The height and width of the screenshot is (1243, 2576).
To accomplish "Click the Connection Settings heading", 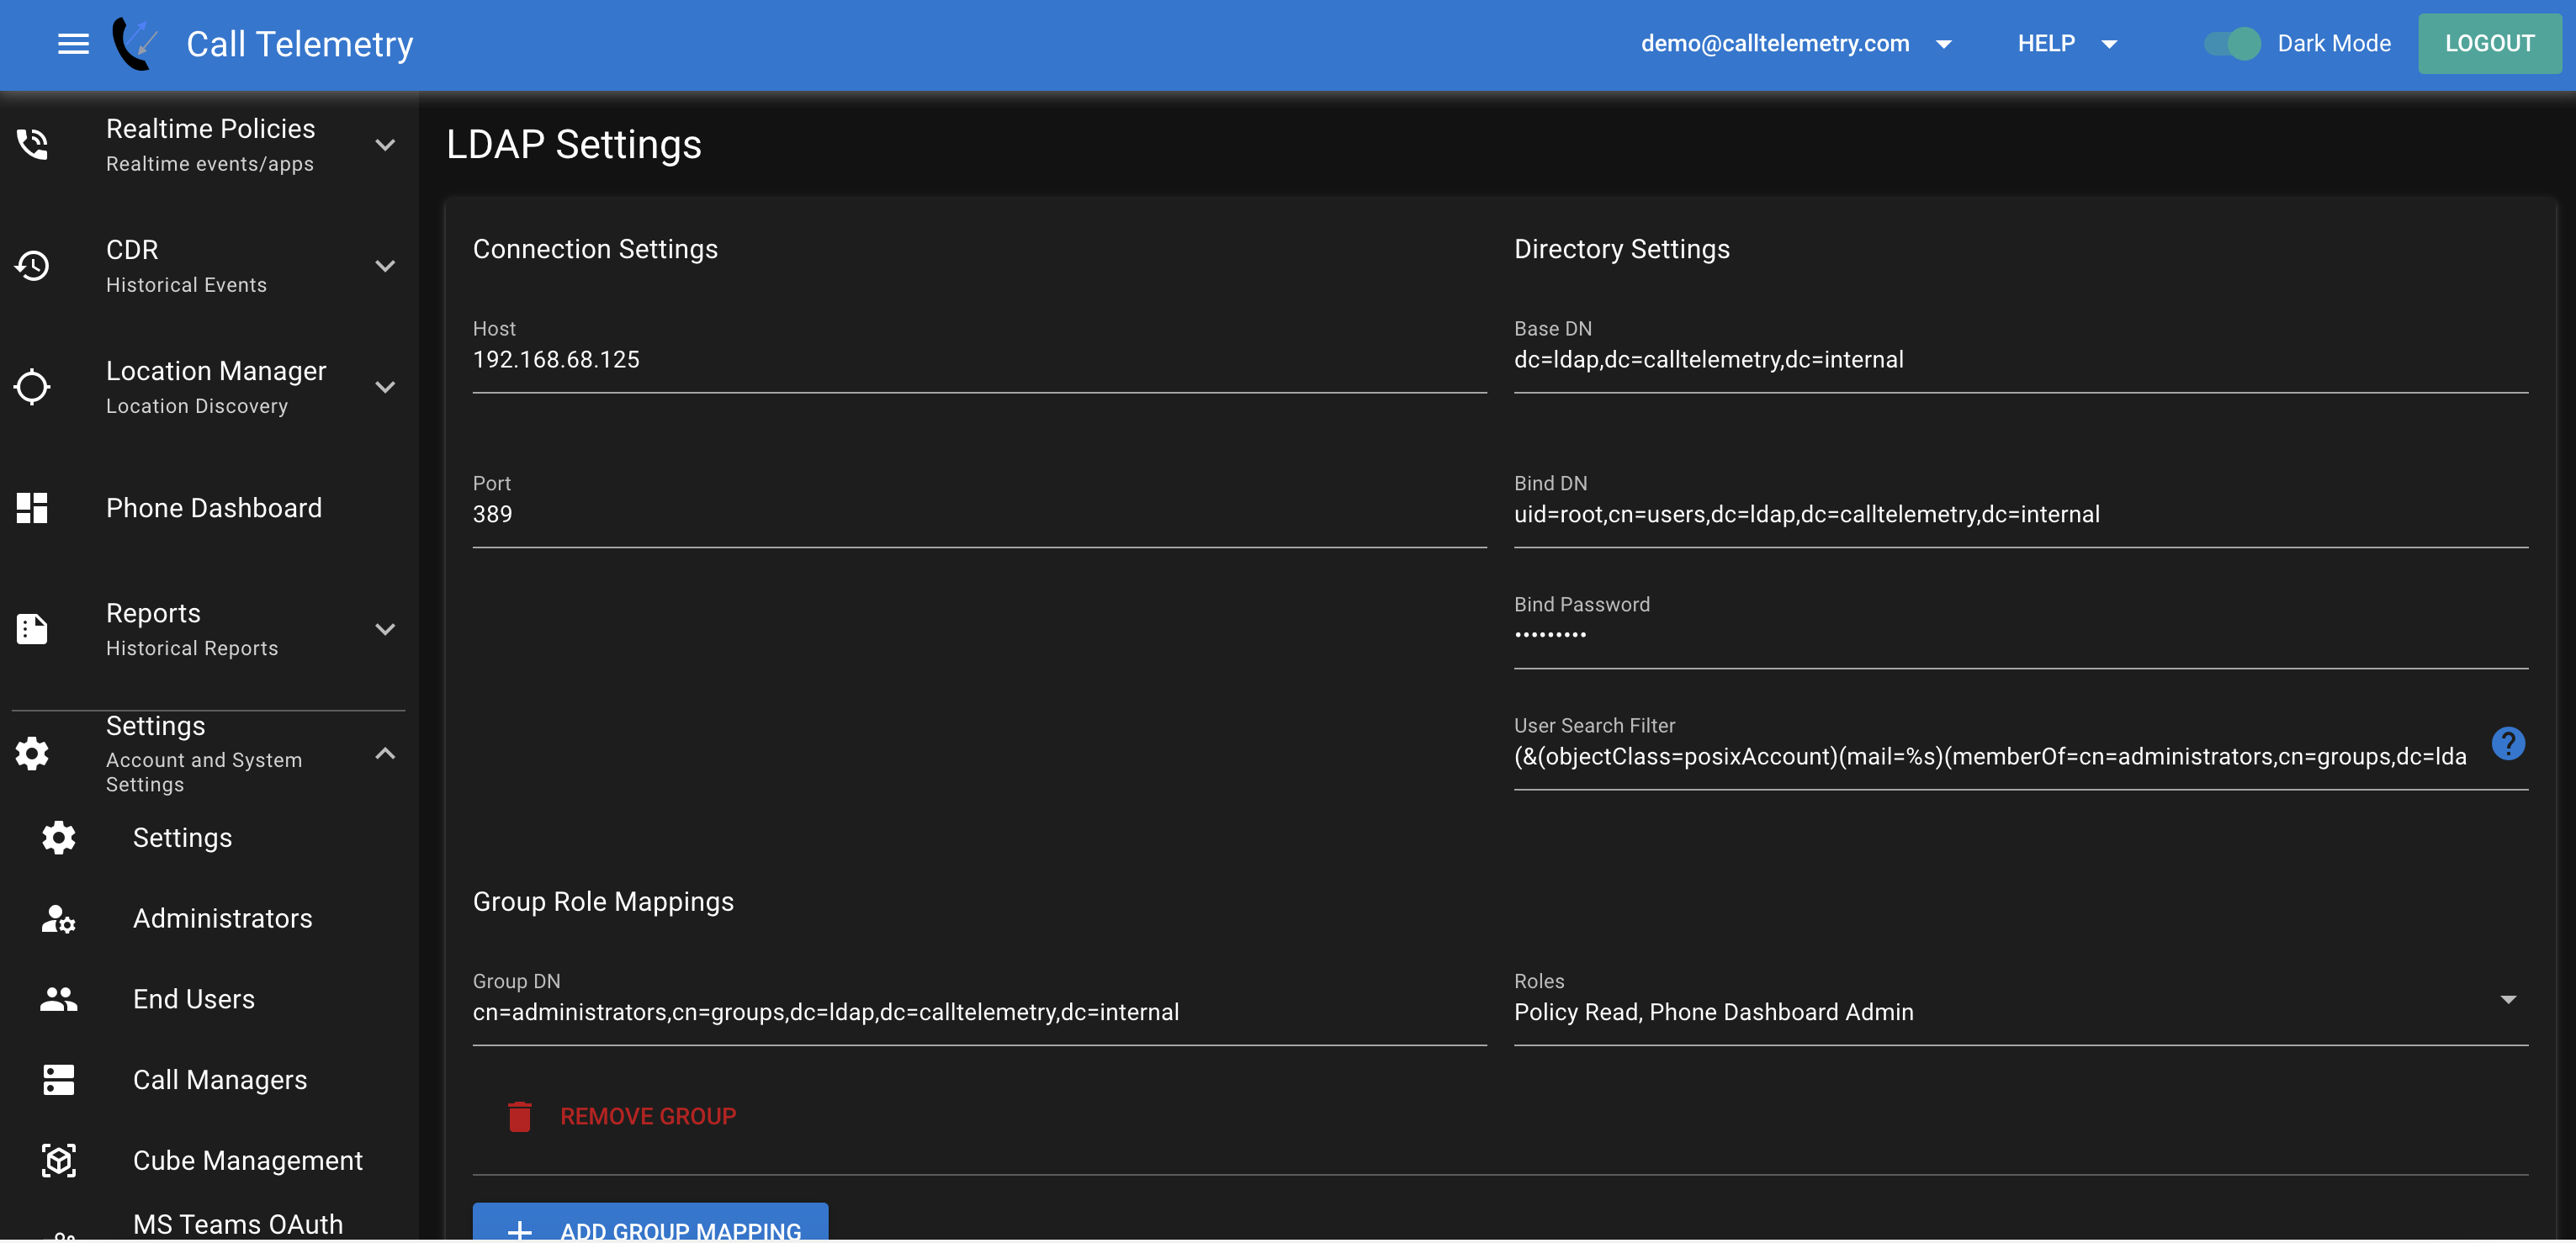I will pyautogui.click(x=595, y=249).
